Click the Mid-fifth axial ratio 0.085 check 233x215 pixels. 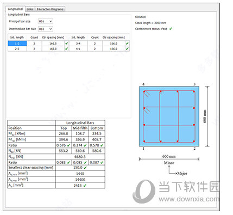pyautogui.click(x=85, y=162)
